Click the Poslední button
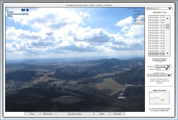 (118, 114)
